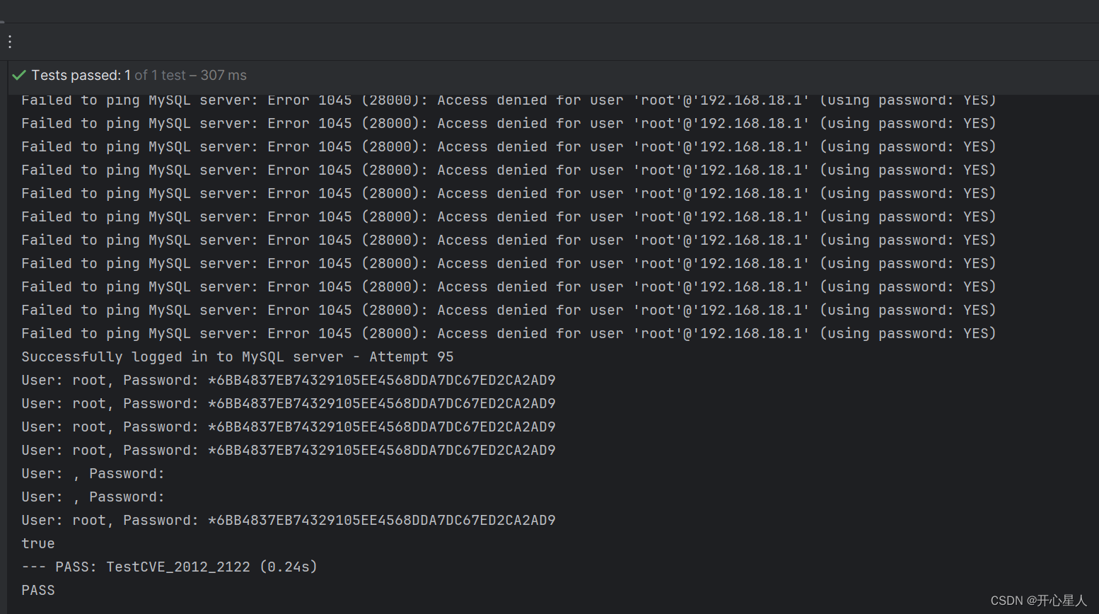Click the 'Tests passed: 1' status text
This screenshot has height=614, width=1099.
[81, 75]
